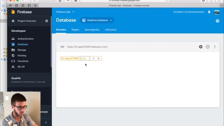
Task: Select the fir-app-b78d4 root node
Action: point(70,58)
